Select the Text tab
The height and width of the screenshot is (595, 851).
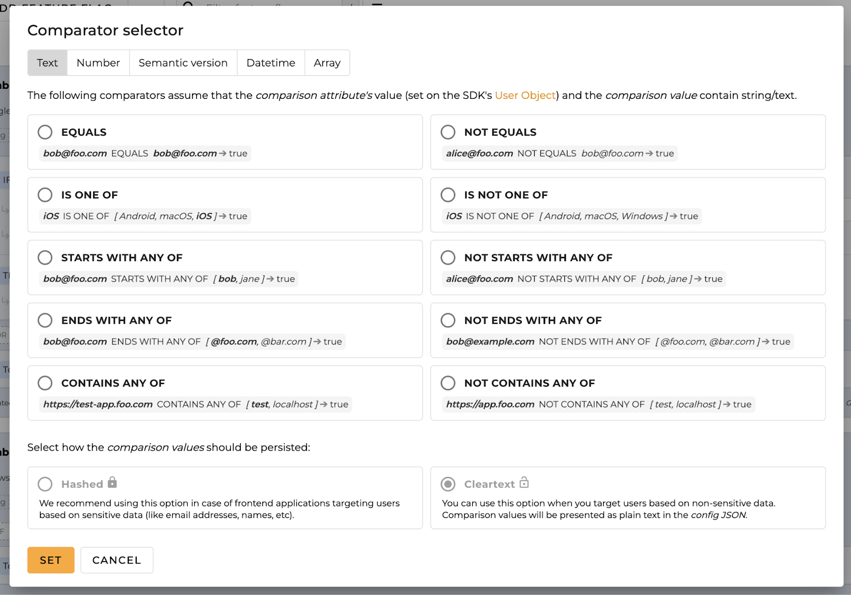[x=47, y=62]
